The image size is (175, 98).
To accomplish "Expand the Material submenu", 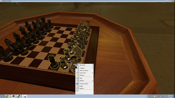I will coord(86,65).
